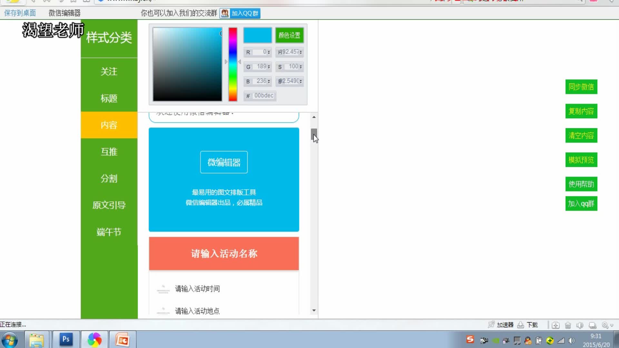The height and width of the screenshot is (348, 619).
Task: Click the QQ penguin tray icon
Action: 528,341
